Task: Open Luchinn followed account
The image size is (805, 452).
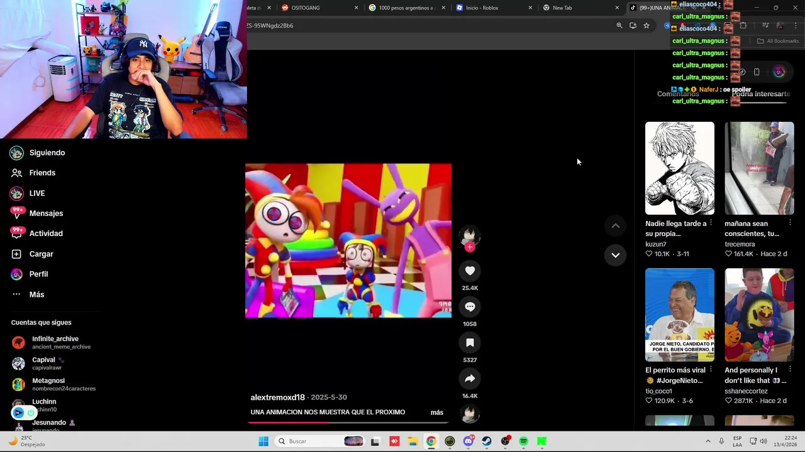Action: click(x=44, y=405)
